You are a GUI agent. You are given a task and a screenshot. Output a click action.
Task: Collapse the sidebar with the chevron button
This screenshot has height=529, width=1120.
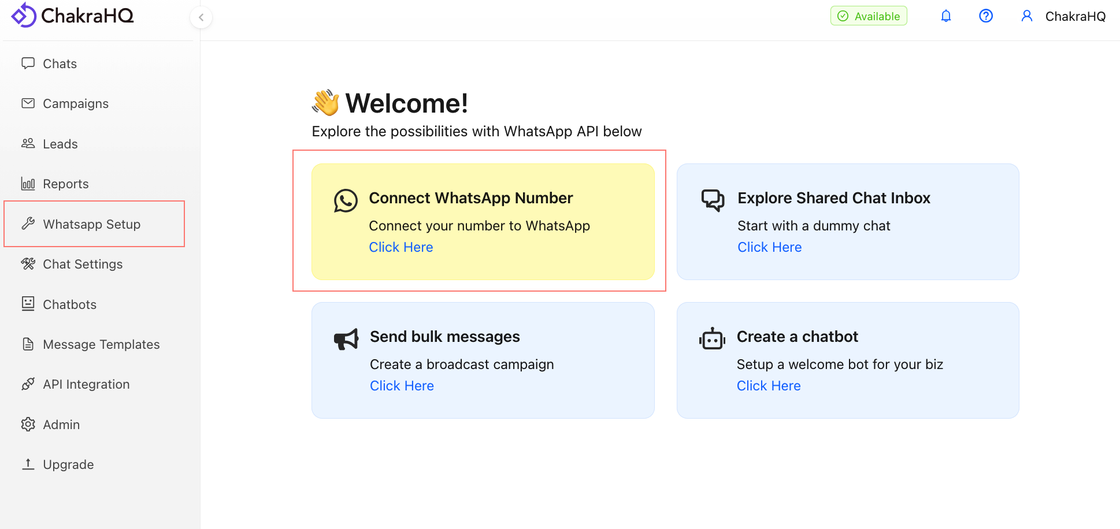point(201,17)
